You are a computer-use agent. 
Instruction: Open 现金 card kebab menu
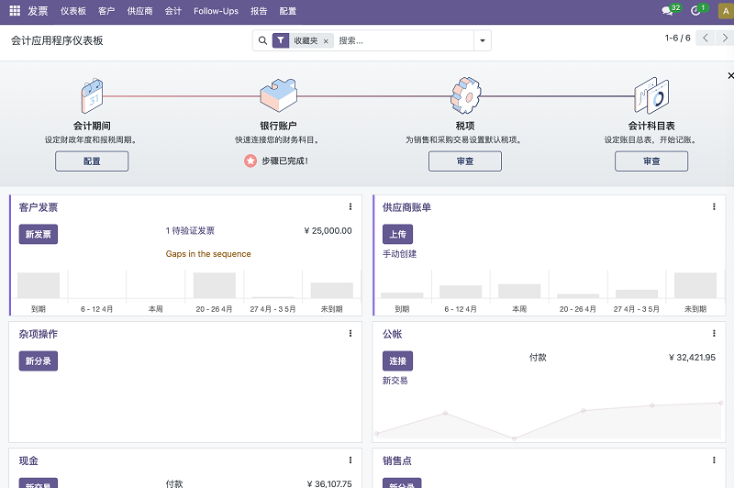click(x=350, y=460)
